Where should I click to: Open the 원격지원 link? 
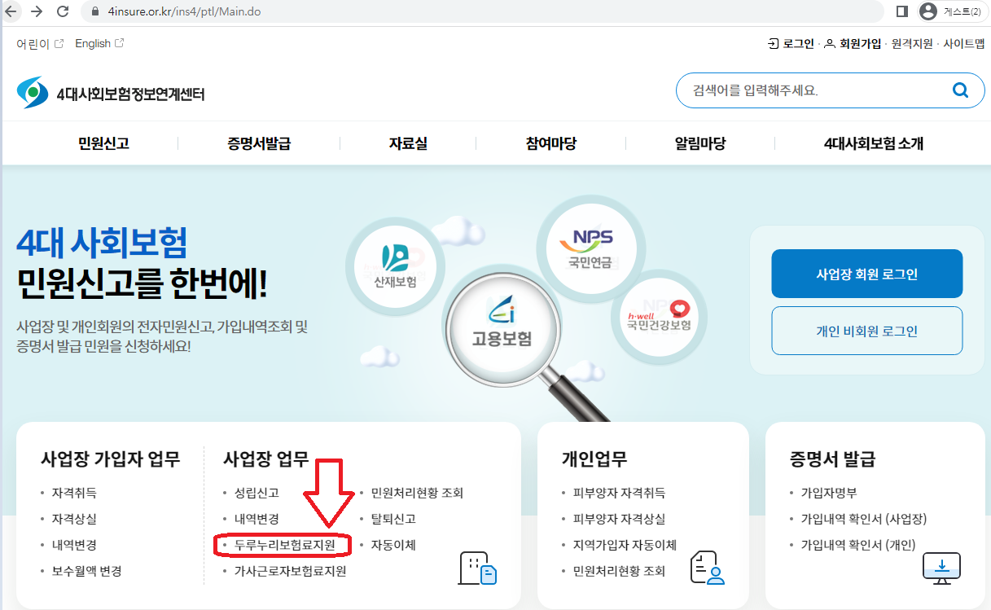(x=912, y=44)
